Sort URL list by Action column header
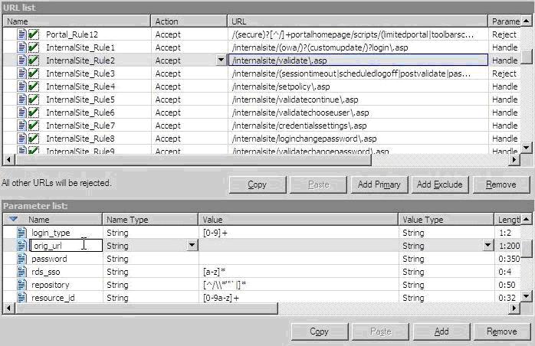The image size is (535, 346). point(189,21)
